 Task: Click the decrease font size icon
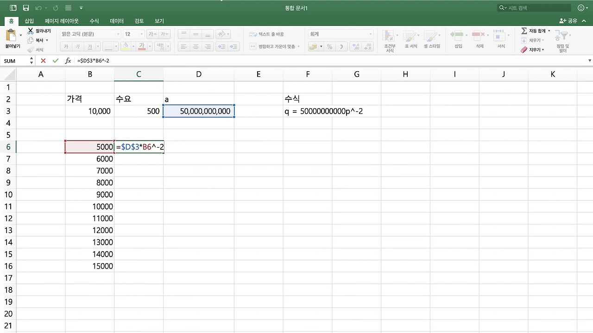tap(164, 34)
